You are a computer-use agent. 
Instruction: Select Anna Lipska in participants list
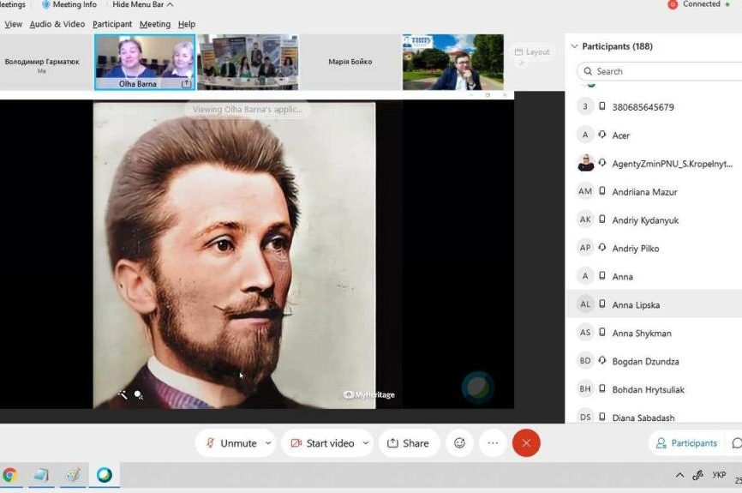pyautogui.click(x=636, y=304)
